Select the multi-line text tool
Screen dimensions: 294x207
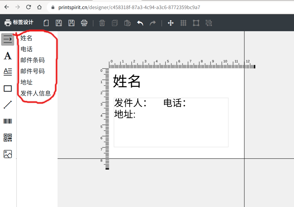tap(8, 72)
